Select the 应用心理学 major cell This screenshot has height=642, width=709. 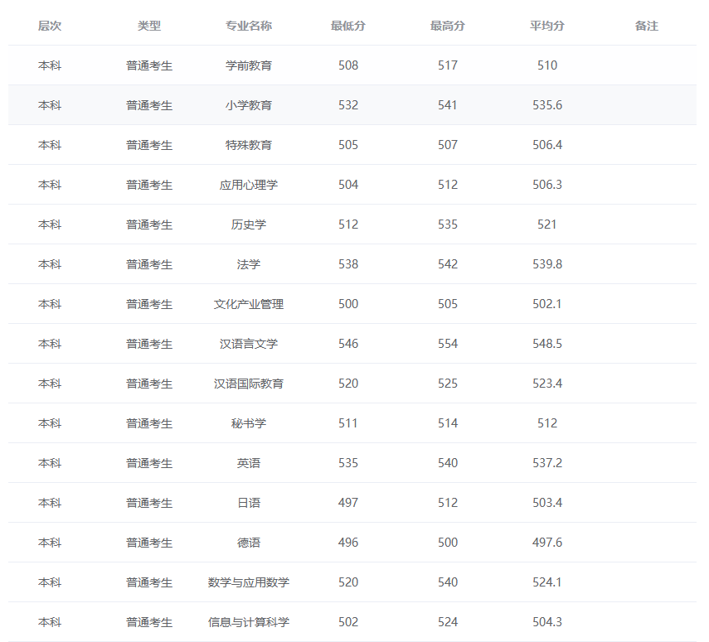[249, 185]
